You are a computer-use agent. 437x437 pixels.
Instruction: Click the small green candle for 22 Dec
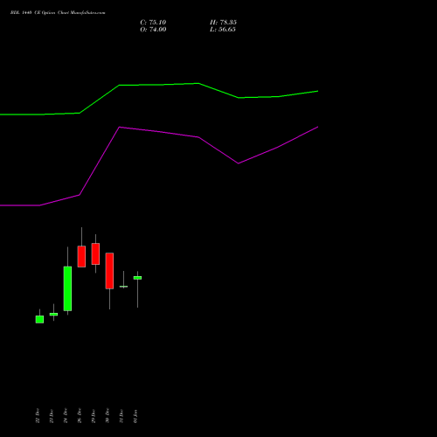pos(39,319)
